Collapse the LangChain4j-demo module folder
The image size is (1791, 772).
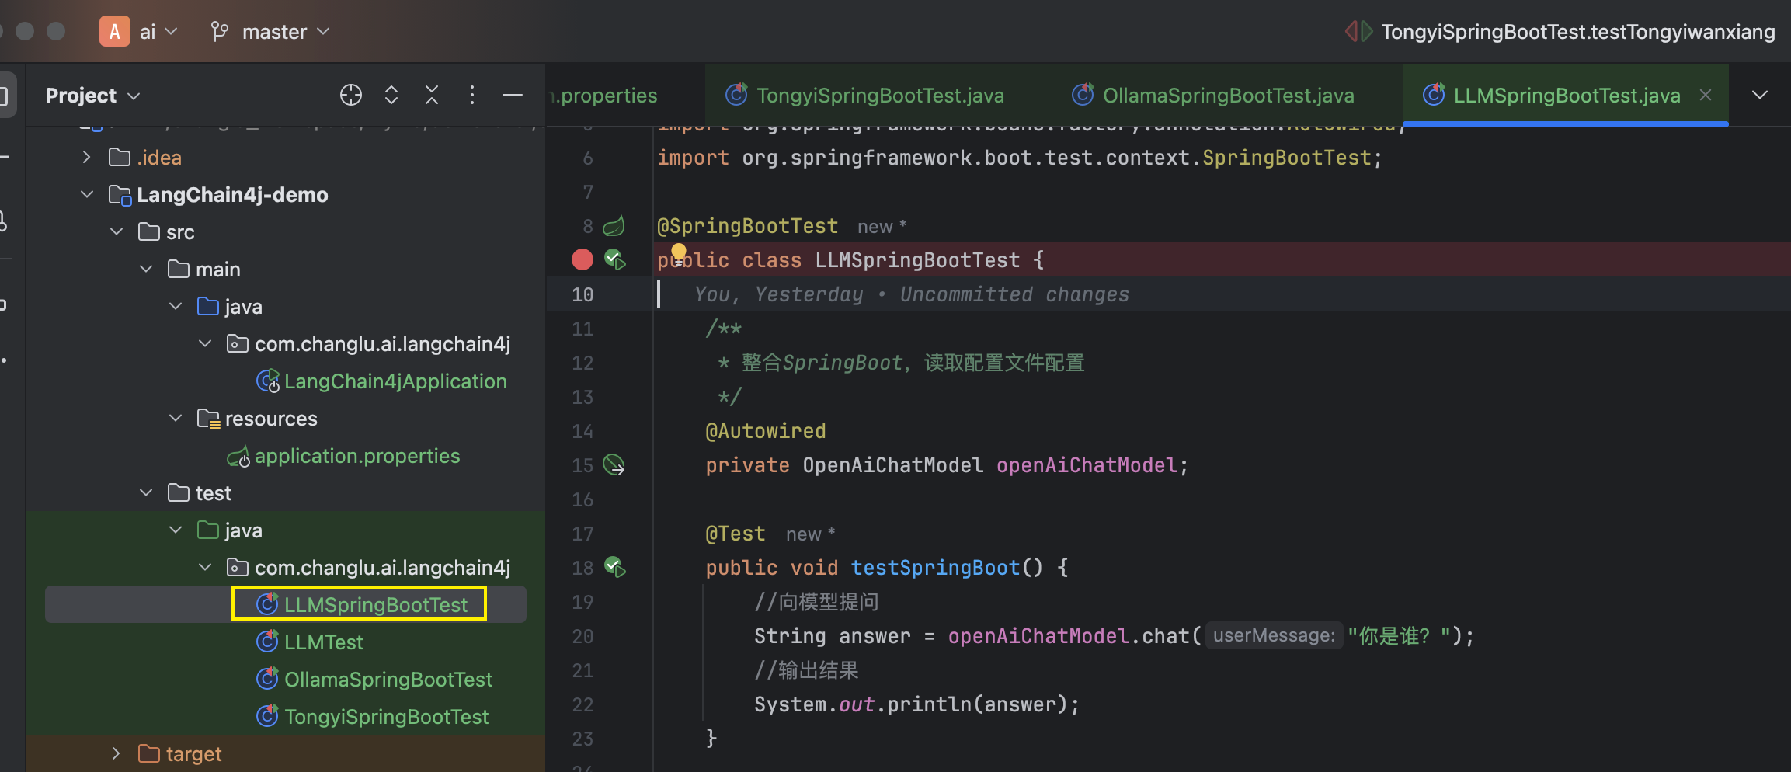[87, 194]
